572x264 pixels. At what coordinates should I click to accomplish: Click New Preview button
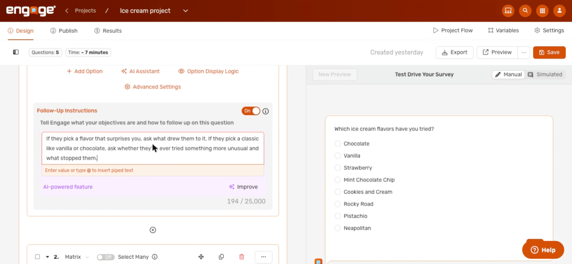pos(335,74)
